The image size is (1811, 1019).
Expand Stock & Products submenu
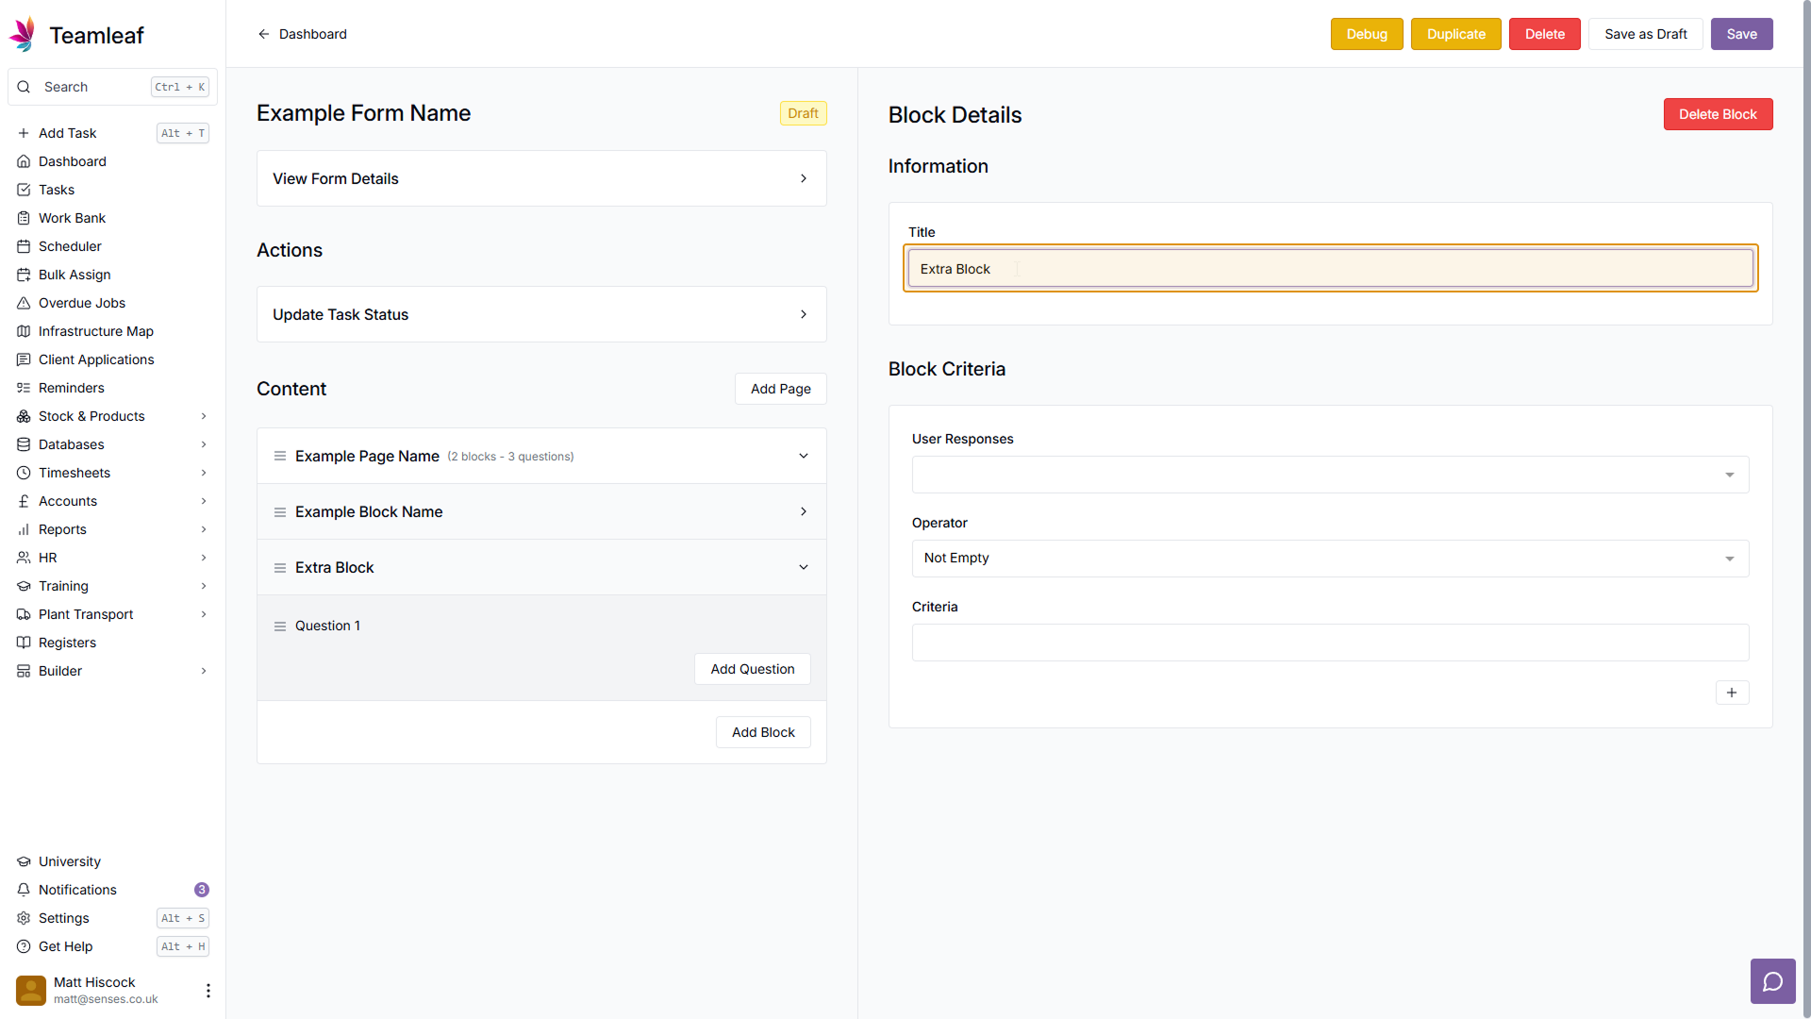(204, 416)
